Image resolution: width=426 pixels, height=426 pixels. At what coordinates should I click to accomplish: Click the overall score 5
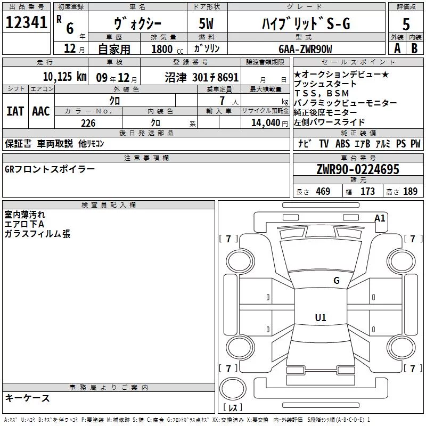click(x=406, y=24)
